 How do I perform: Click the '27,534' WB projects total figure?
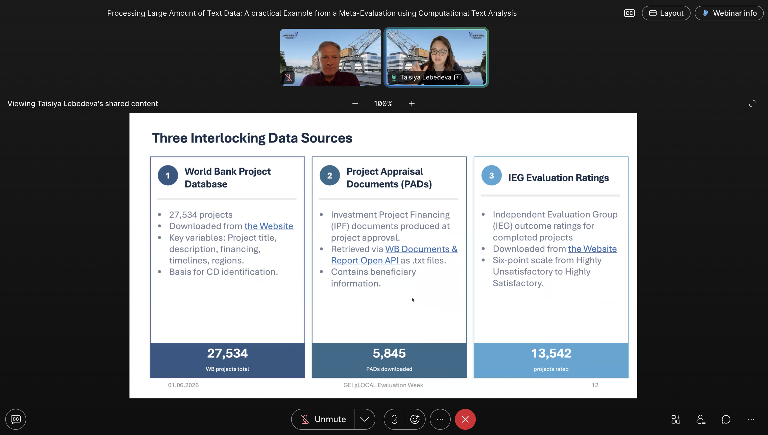tap(227, 353)
